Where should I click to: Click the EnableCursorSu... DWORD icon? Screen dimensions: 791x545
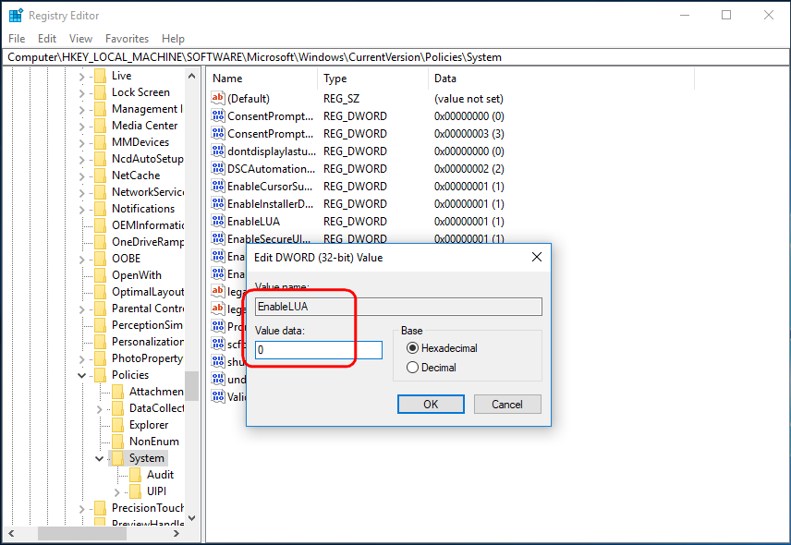tap(218, 186)
